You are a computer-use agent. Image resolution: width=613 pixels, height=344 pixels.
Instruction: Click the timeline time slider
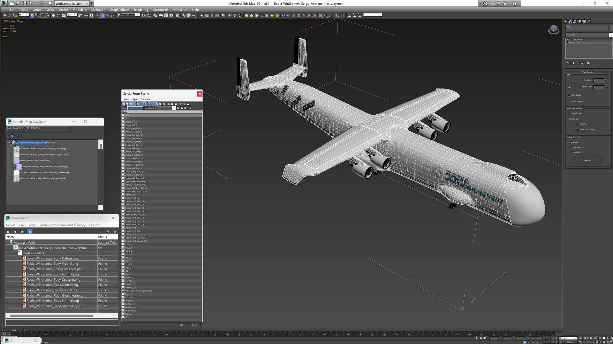click(13, 330)
